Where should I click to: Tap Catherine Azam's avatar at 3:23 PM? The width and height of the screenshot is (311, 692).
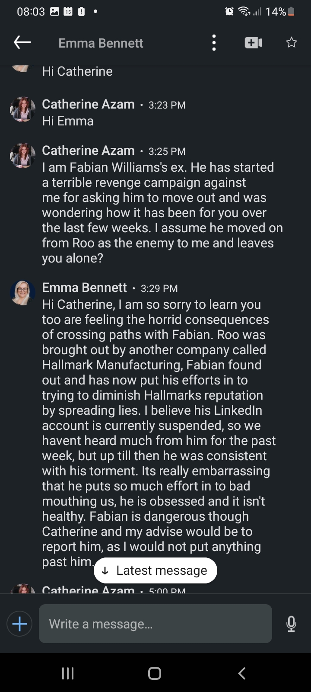pyautogui.click(x=22, y=109)
